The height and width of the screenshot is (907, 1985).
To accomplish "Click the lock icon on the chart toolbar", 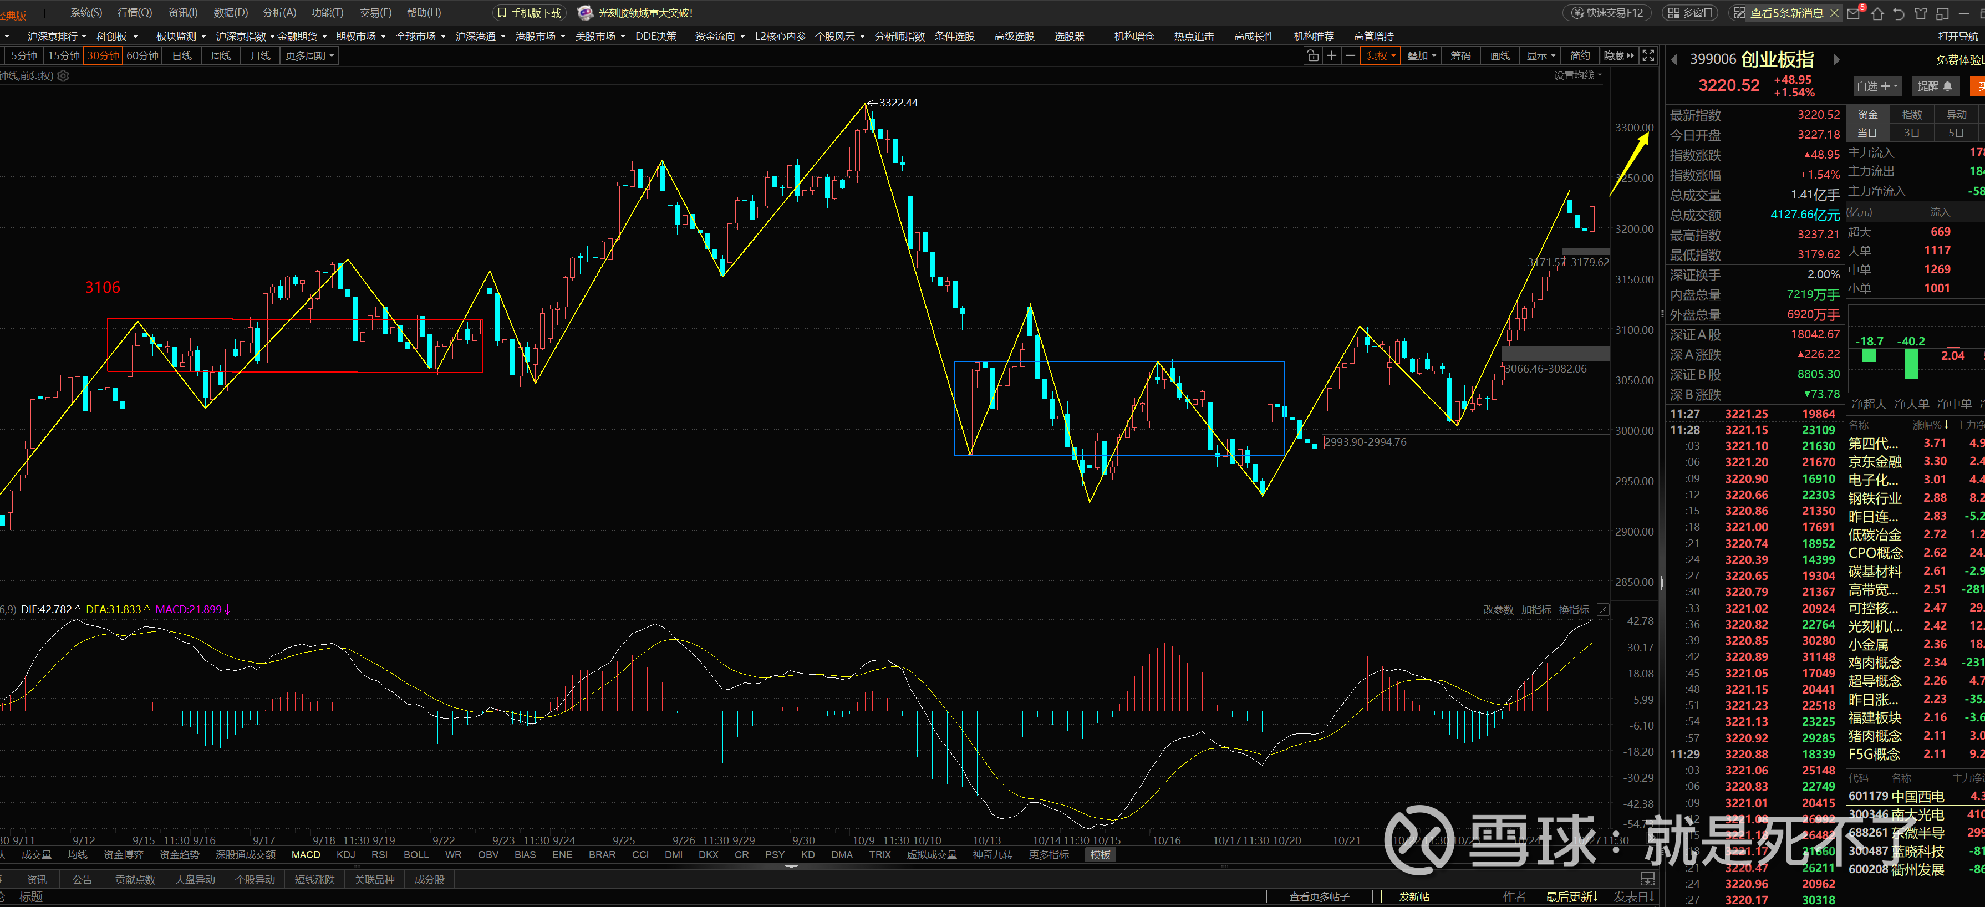I will [1313, 55].
